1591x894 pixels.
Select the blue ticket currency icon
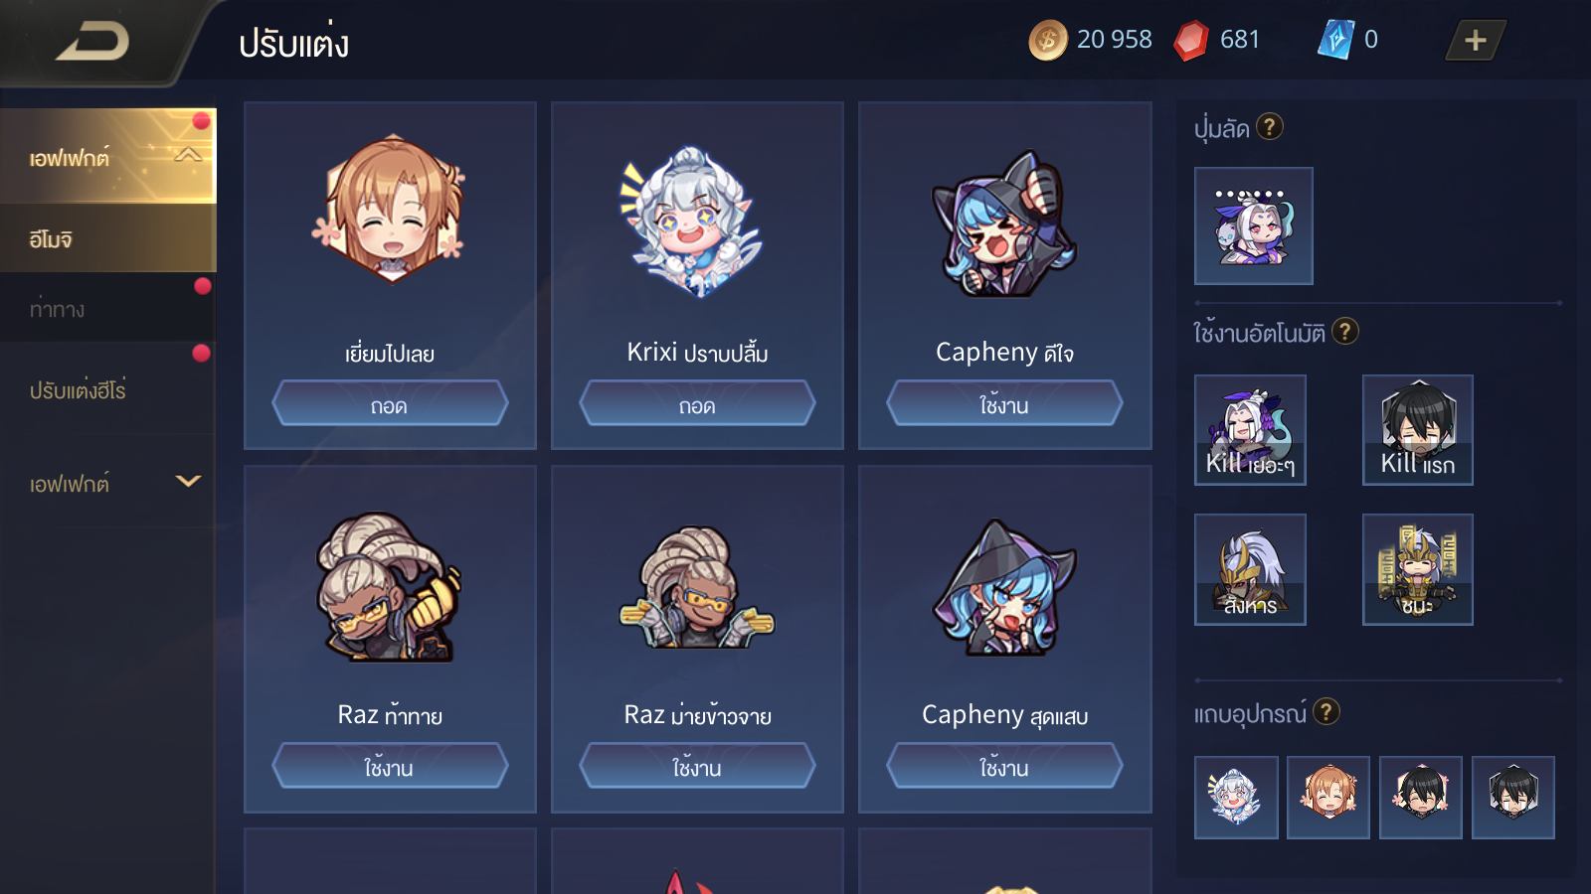coord(1335,40)
